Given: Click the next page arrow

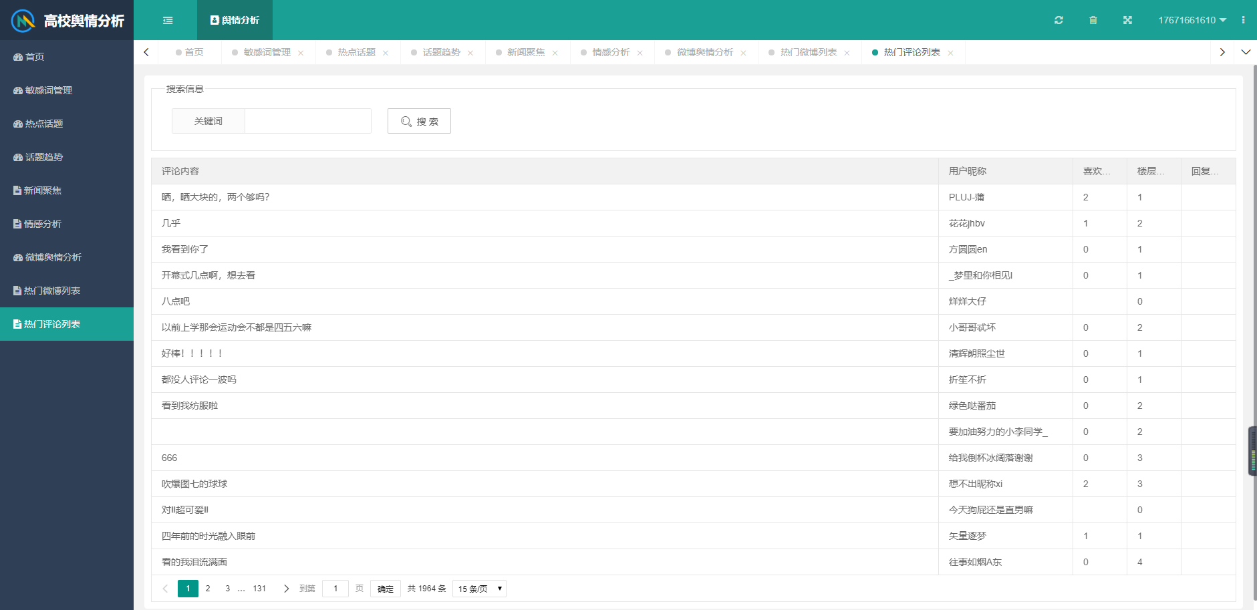Looking at the screenshot, I should tap(286, 589).
